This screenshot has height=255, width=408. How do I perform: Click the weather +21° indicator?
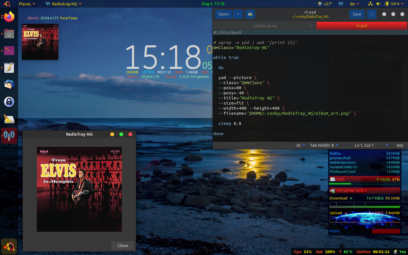325,4
